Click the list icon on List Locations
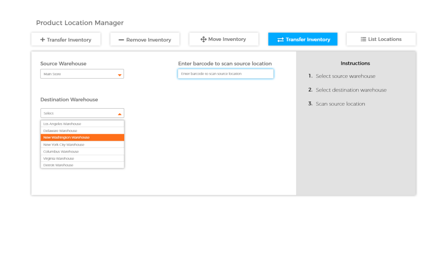 click(364, 39)
